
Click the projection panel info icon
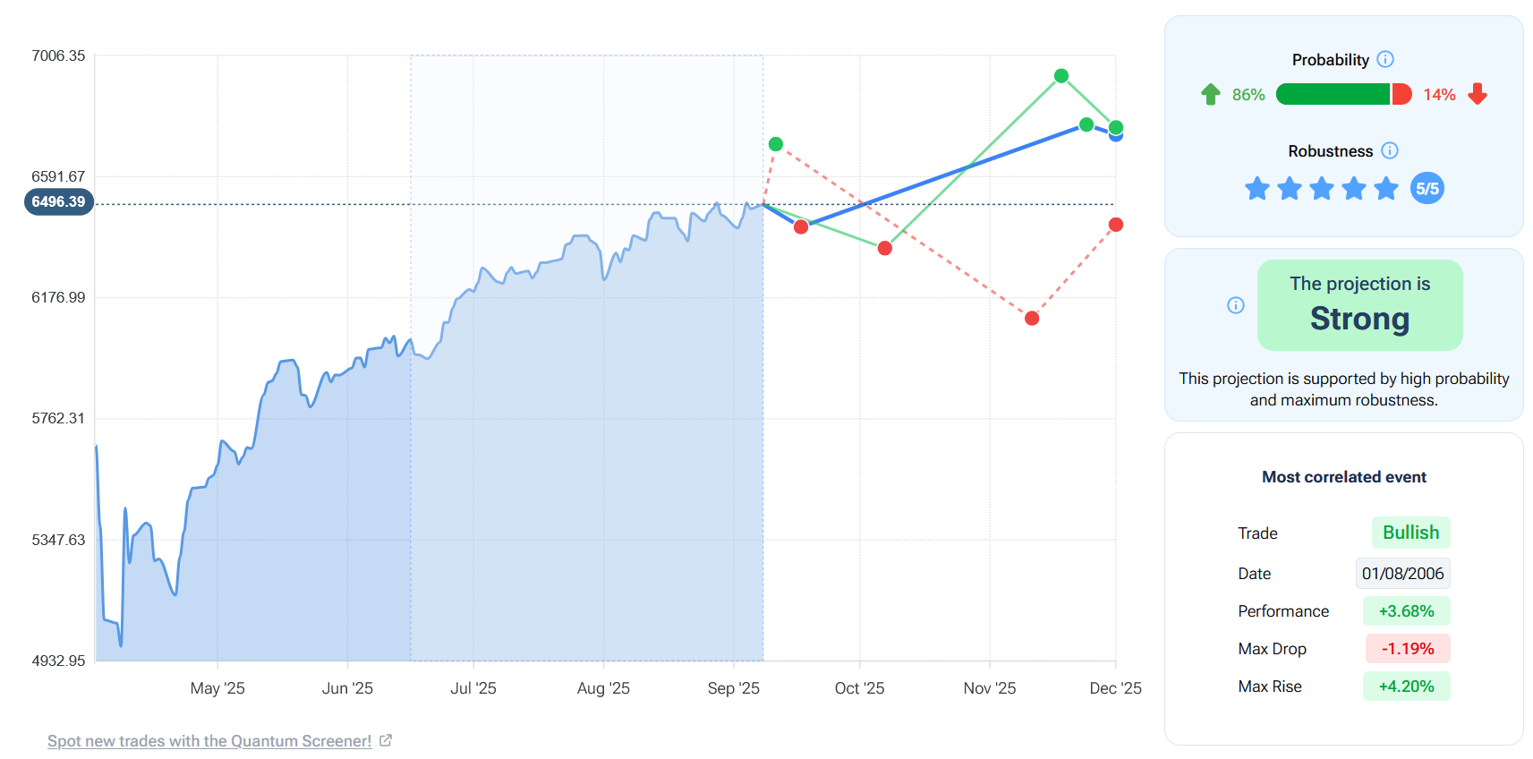(1236, 305)
